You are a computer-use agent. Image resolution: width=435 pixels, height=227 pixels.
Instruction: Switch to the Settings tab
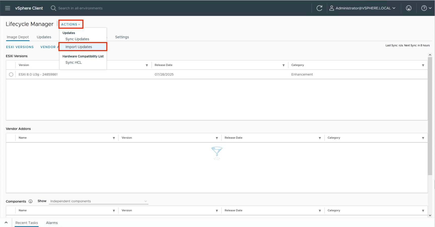click(x=122, y=37)
